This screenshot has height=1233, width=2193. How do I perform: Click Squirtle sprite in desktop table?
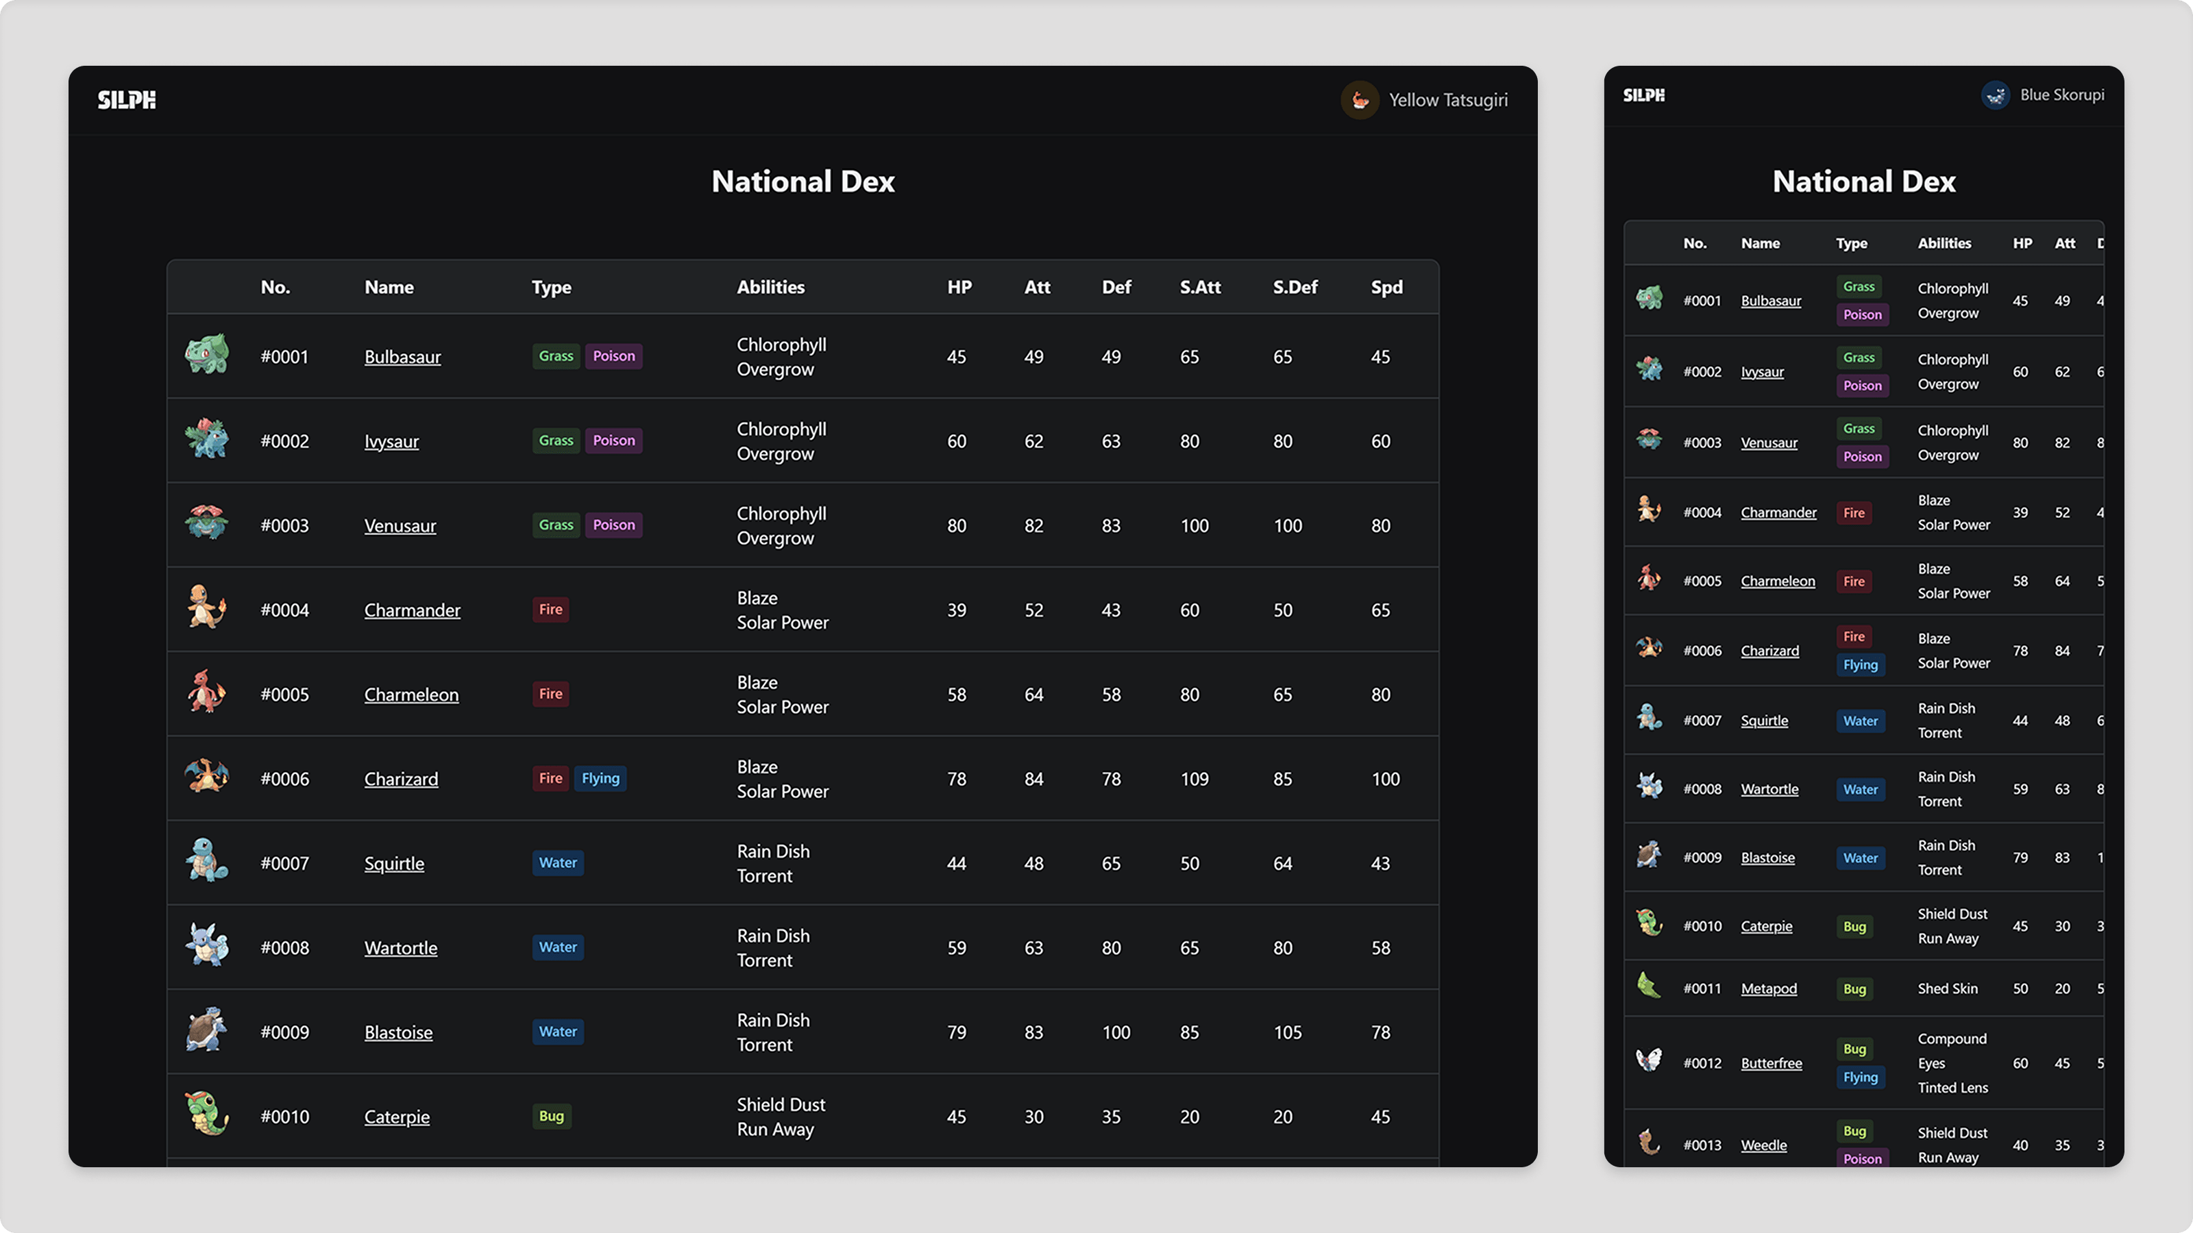point(206,860)
